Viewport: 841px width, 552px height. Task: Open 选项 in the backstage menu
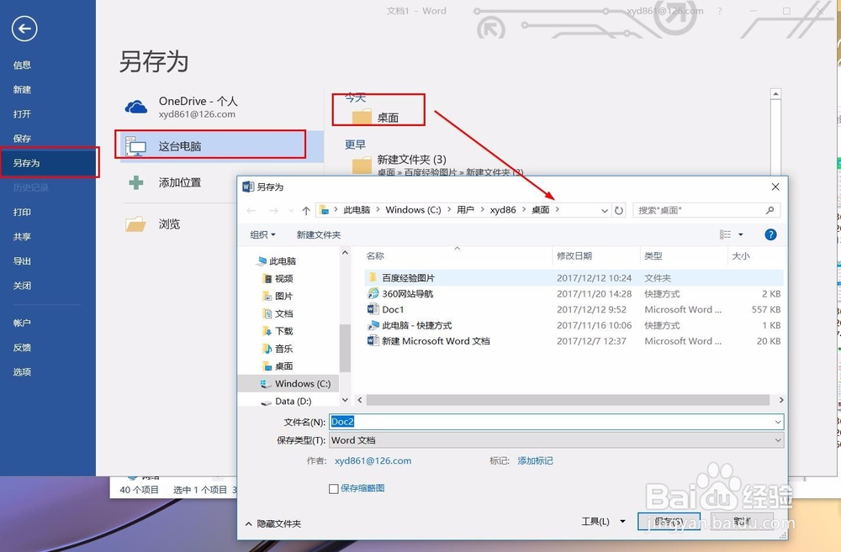pyautogui.click(x=22, y=372)
